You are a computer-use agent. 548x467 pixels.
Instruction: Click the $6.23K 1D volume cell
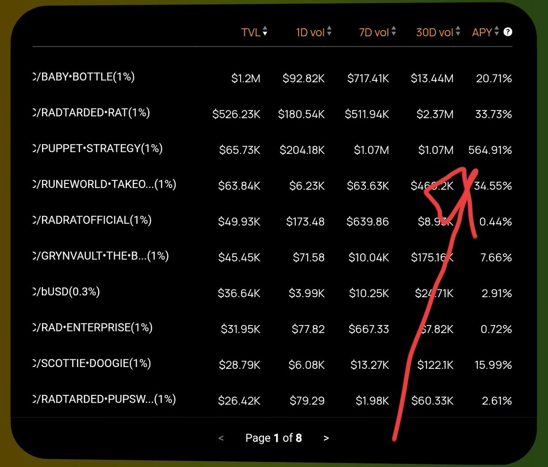pos(307,186)
